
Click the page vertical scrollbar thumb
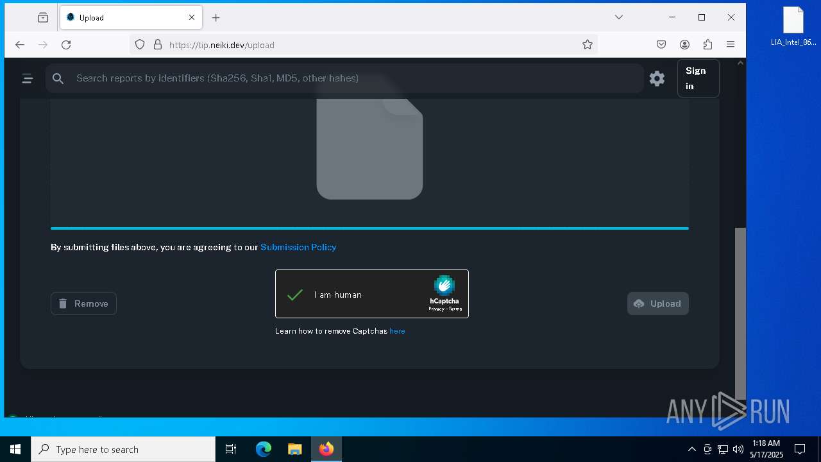(740, 314)
